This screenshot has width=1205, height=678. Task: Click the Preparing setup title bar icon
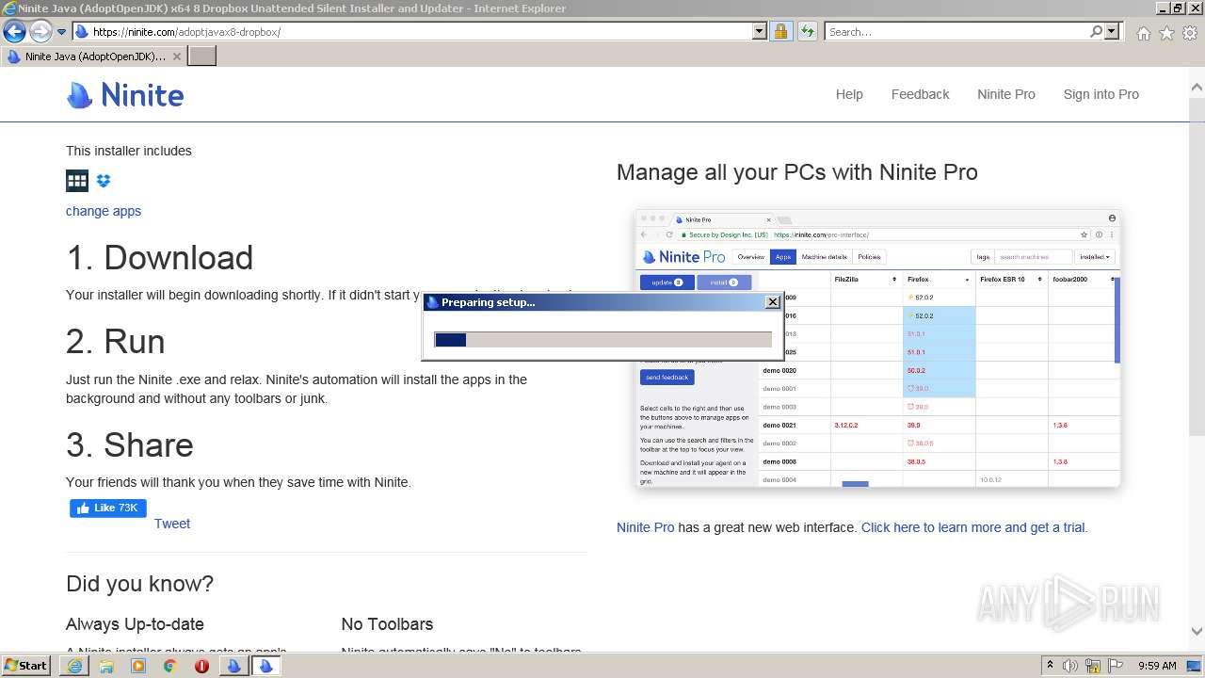pos(432,302)
